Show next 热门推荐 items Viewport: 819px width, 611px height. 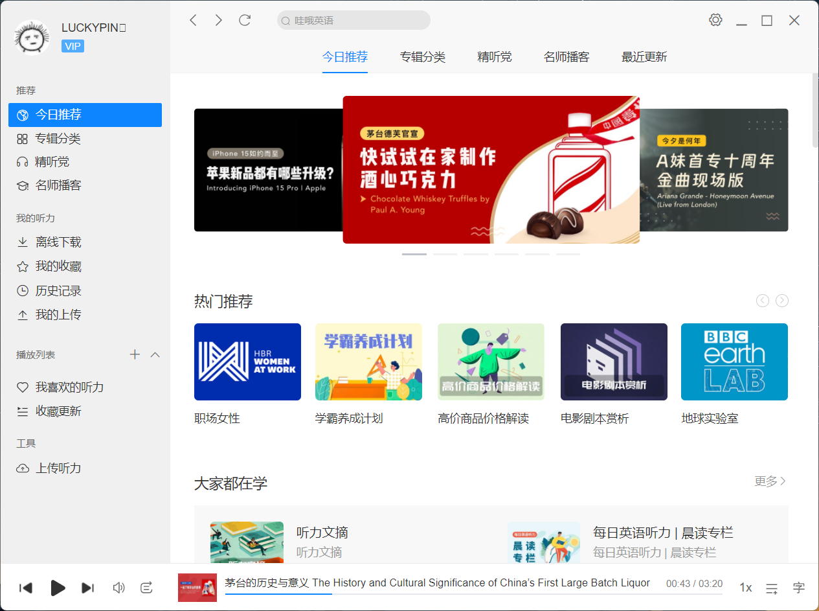tap(782, 301)
